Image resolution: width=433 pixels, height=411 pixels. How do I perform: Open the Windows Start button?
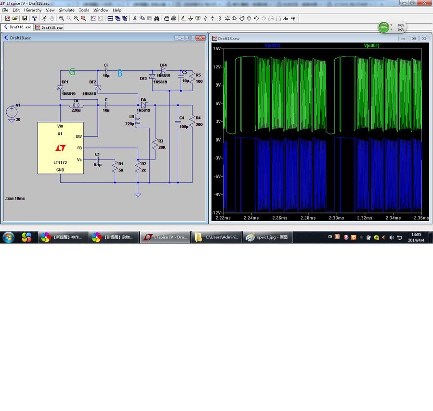coord(8,237)
